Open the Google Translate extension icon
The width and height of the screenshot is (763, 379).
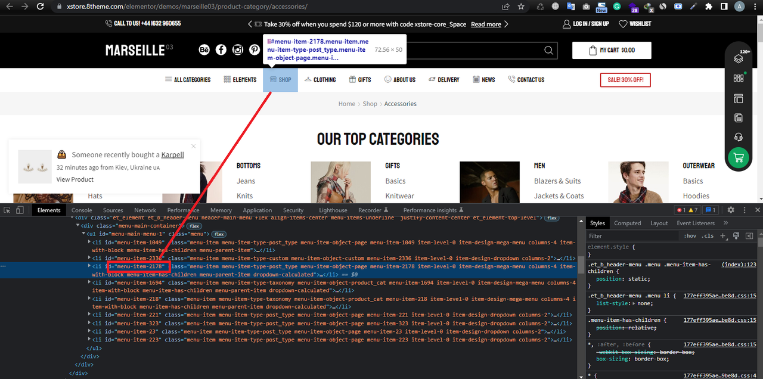point(571,7)
